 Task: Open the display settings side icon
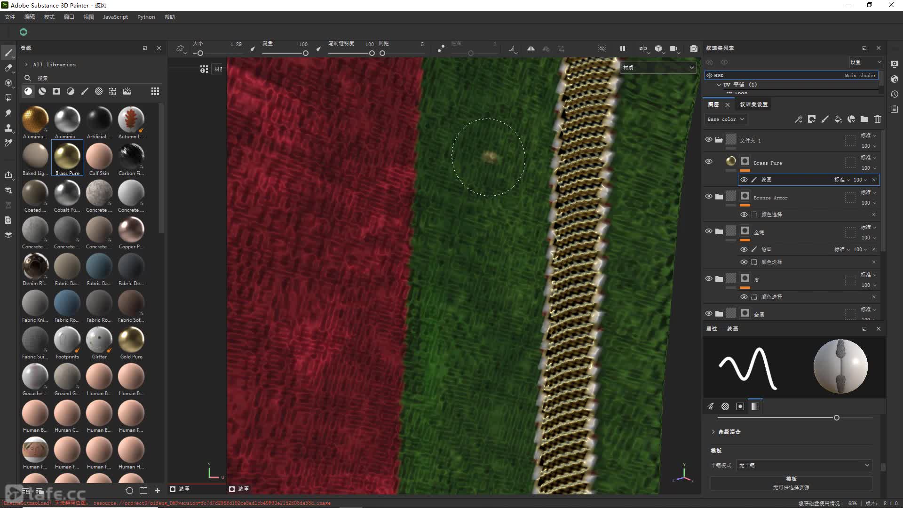(895, 63)
